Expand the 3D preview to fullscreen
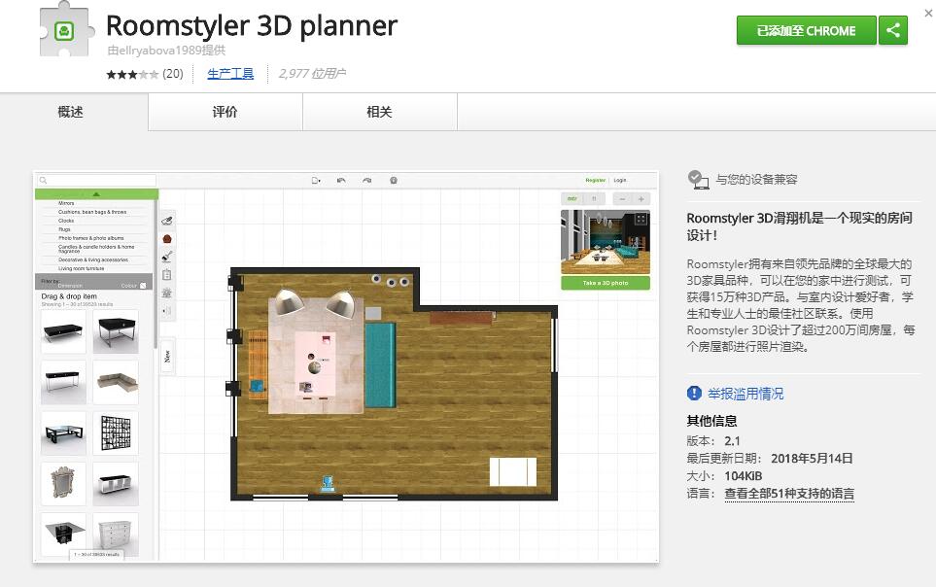This screenshot has width=936, height=587. point(641,220)
